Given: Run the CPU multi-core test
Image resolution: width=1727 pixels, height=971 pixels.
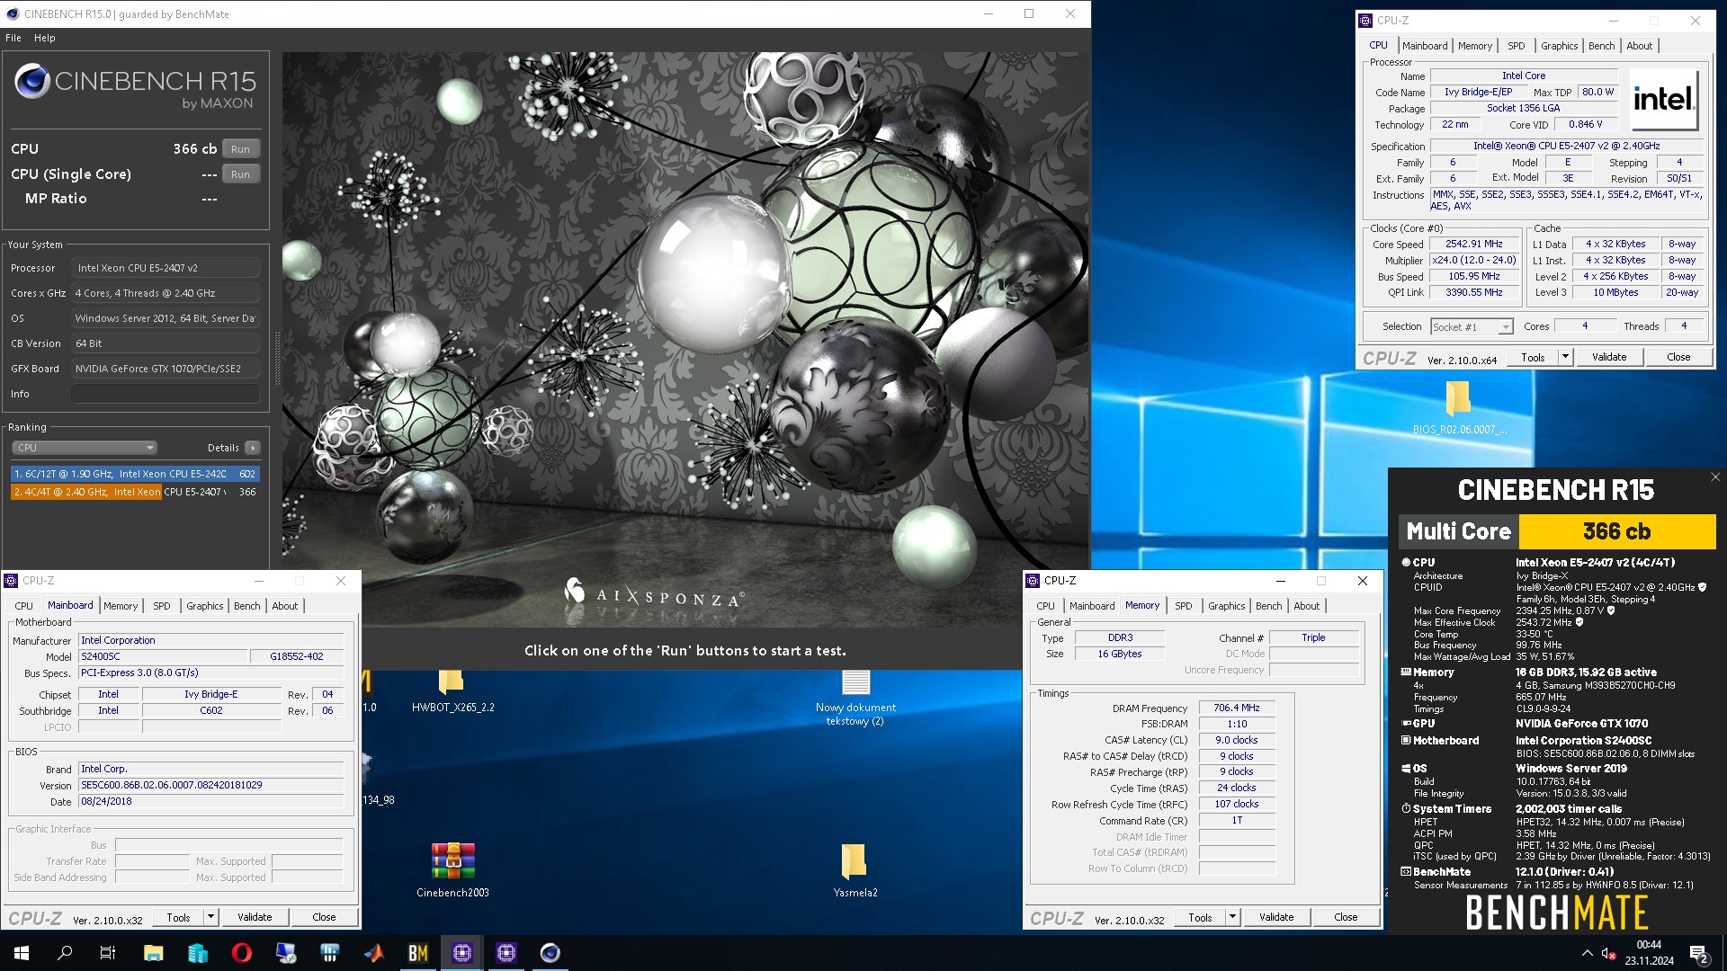Looking at the screenshot, I should 240,149.
